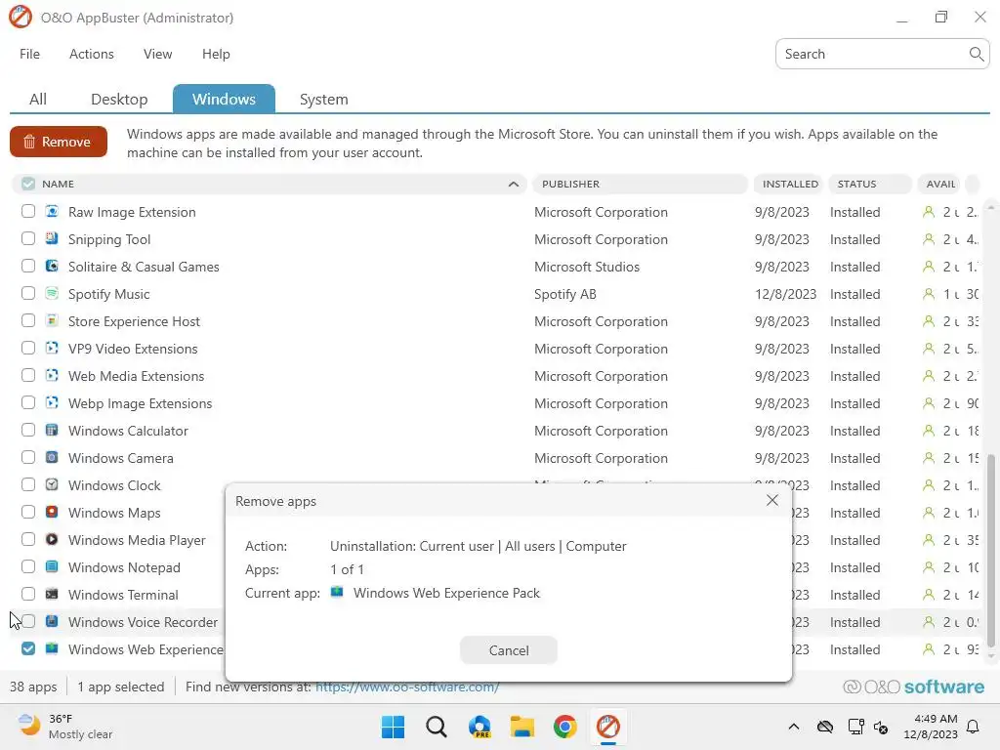Click the search magnifier icon in the Search box

tap(976, 55)
